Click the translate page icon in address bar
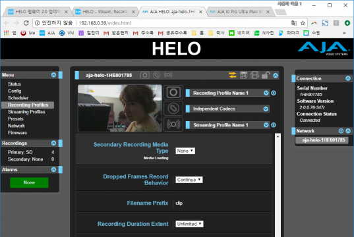The width and height of the screenshot is (354, 237). click(294, 23)
